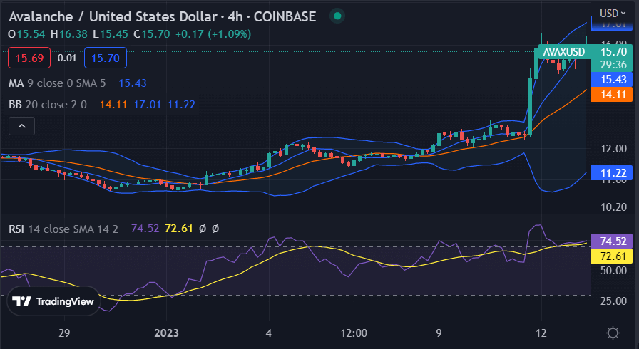Click the 12 date label on the time axis
639x349 pixels.
pos(541,333)
